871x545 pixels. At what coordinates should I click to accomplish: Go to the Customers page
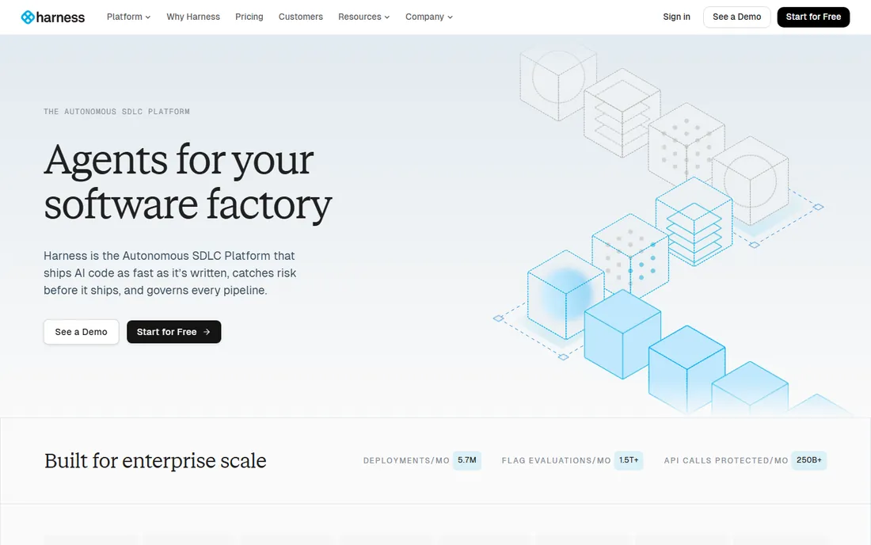tap(301, 17)
